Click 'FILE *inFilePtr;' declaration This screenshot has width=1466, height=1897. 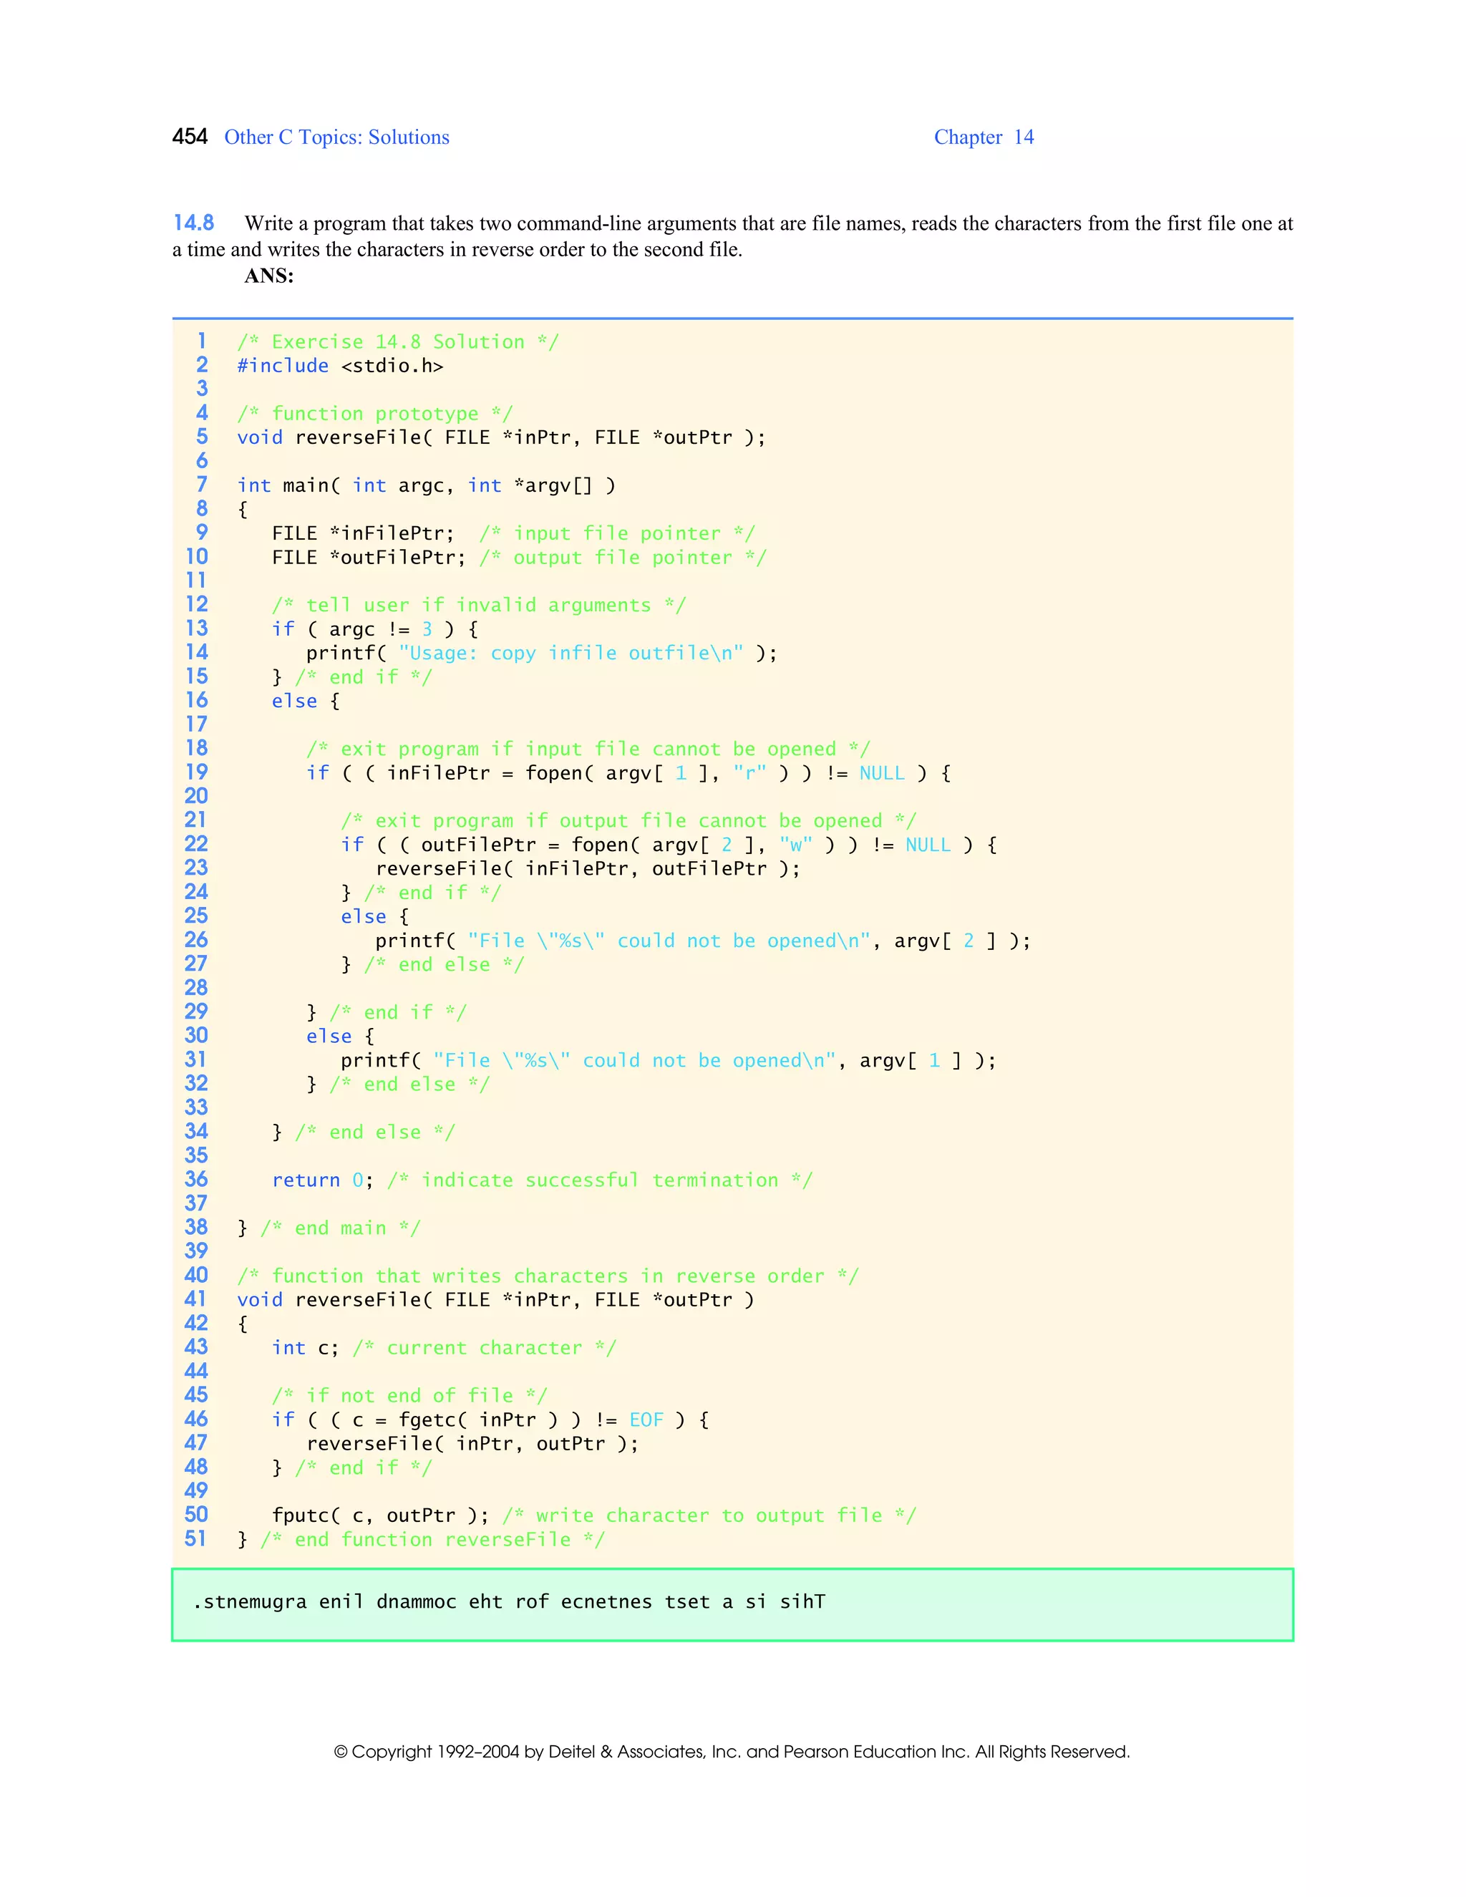pyautogui.click(x=363, y=533)
